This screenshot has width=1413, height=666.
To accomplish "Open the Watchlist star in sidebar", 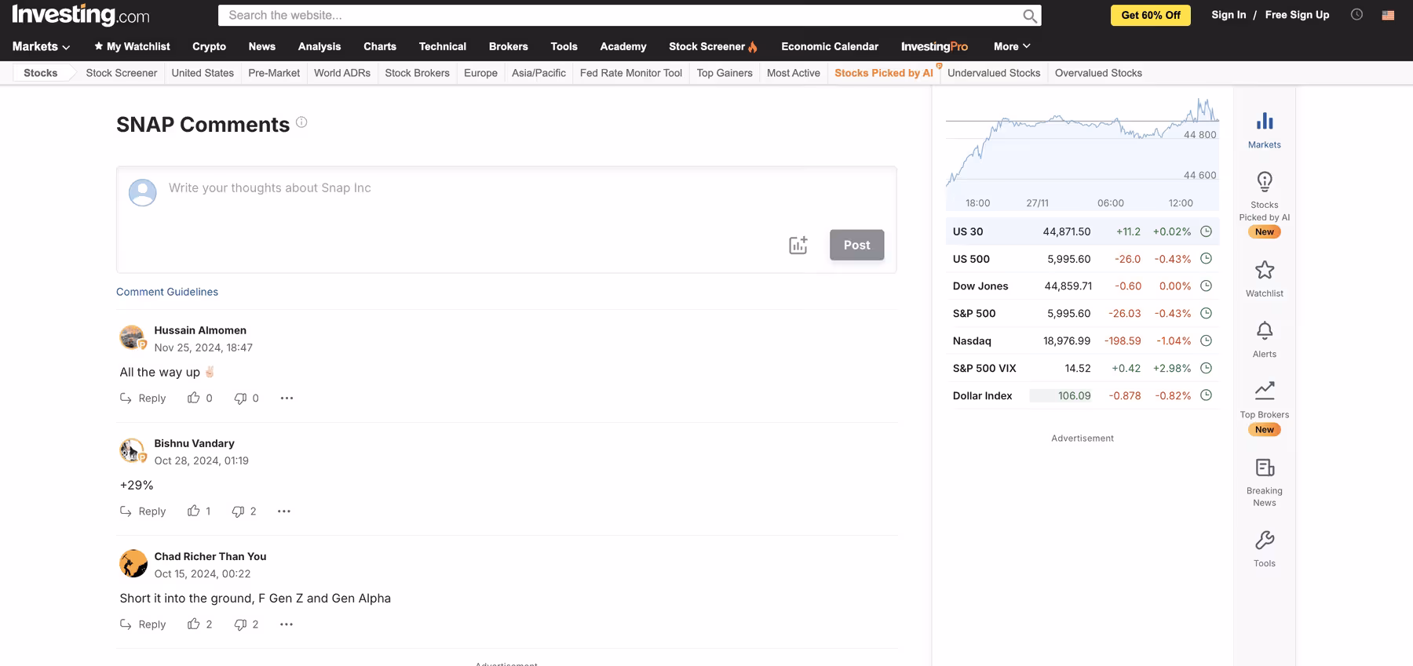I will [1264, 271].
